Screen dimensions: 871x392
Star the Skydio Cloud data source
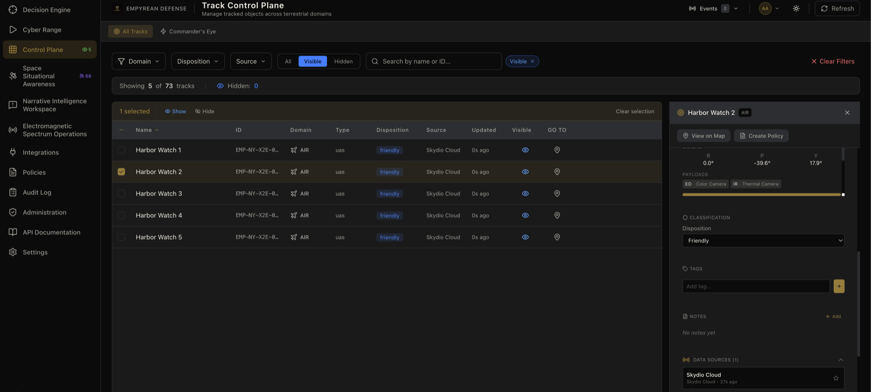pyautogui.click(x=836, y=378)
